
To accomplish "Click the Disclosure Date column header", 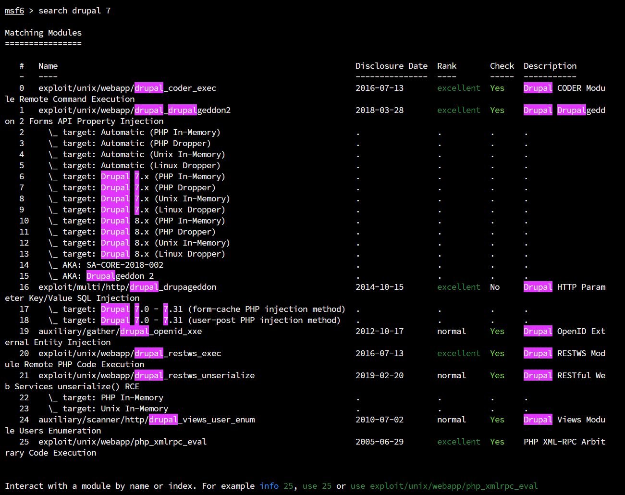I will (x=391, y=66).
